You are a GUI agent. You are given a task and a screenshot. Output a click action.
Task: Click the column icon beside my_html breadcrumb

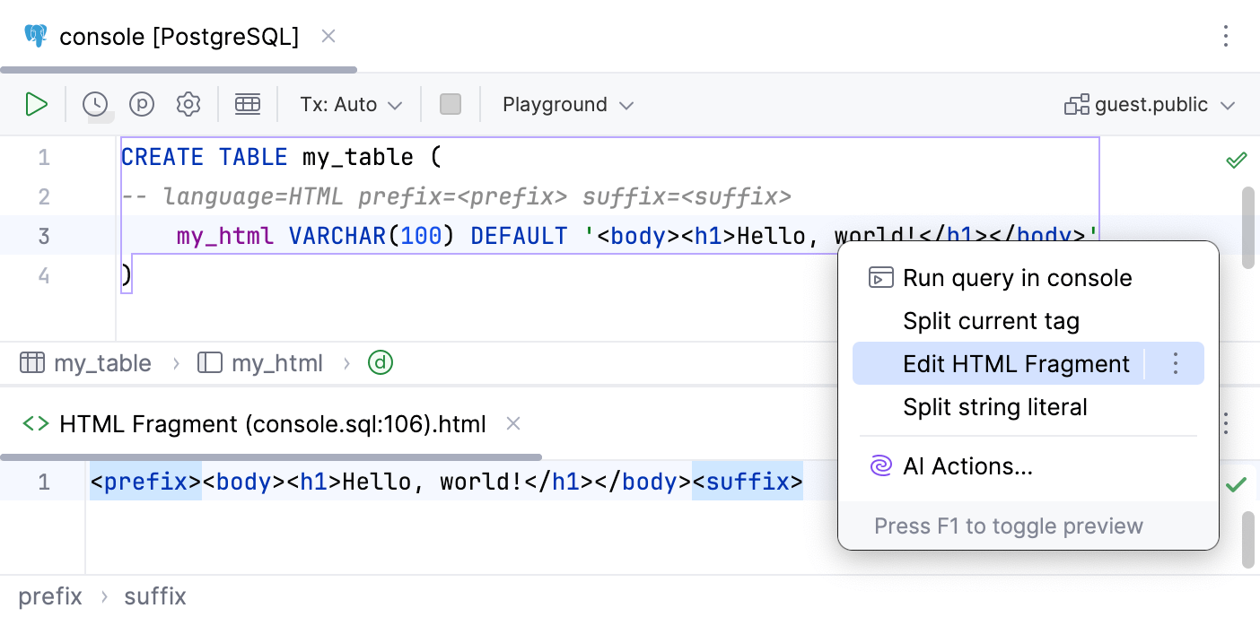[207, 362]
